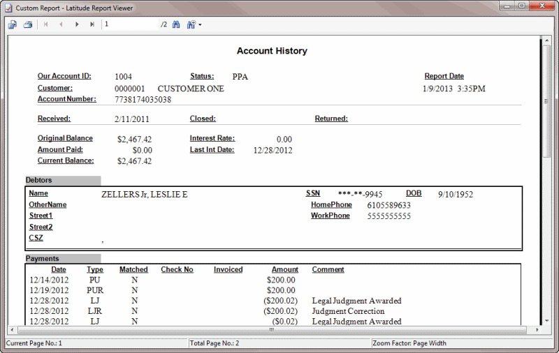
Task: Go to the previous report page
Action: tap(61, 24)
